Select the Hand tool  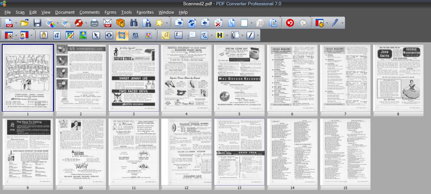coord(44,35)
